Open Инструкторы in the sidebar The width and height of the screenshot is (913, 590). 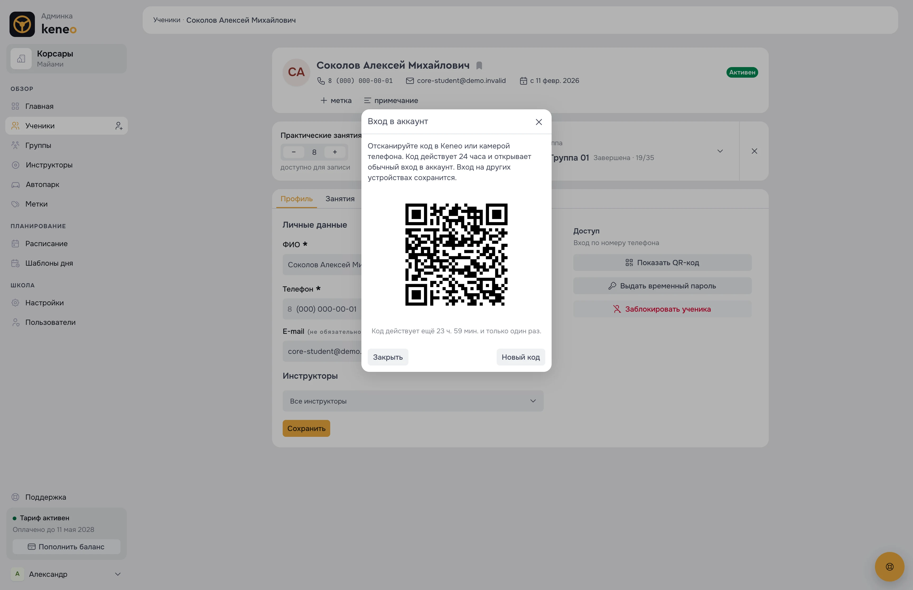pyautogui.click(x=66, y=165)
